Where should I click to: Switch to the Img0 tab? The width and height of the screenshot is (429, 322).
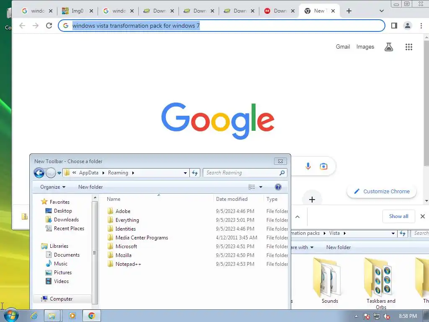tap(77, 11)
